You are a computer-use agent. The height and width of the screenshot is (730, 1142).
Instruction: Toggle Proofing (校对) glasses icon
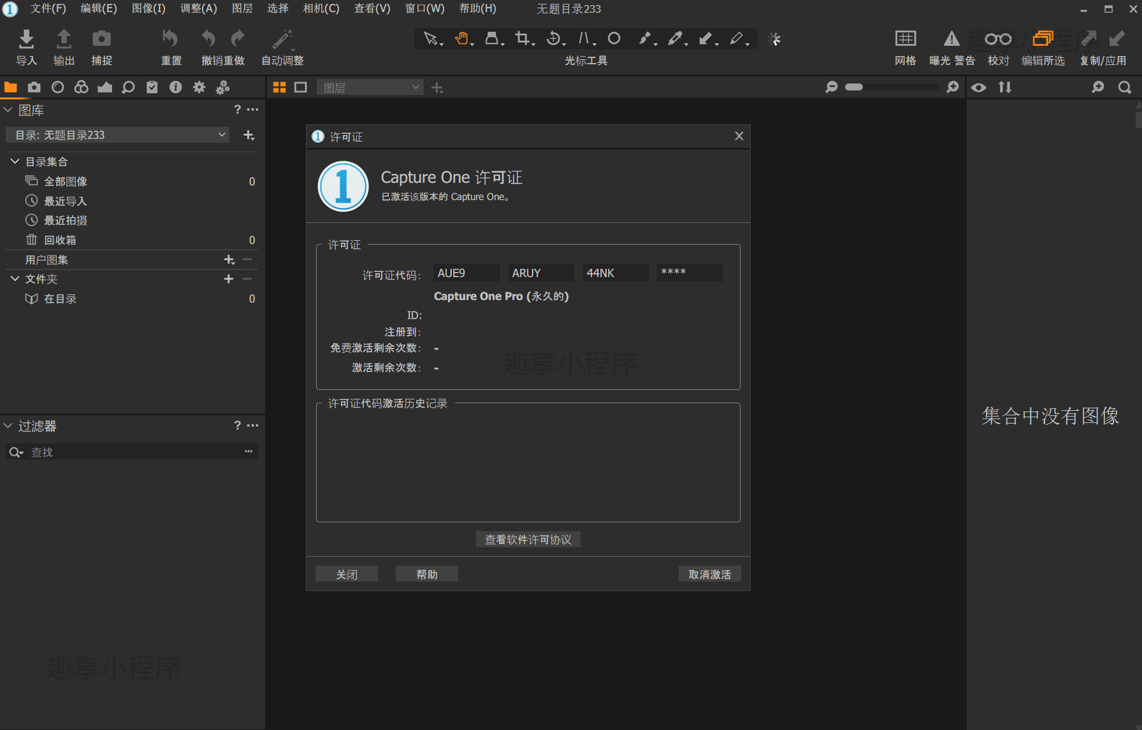(x=998, y=39)
